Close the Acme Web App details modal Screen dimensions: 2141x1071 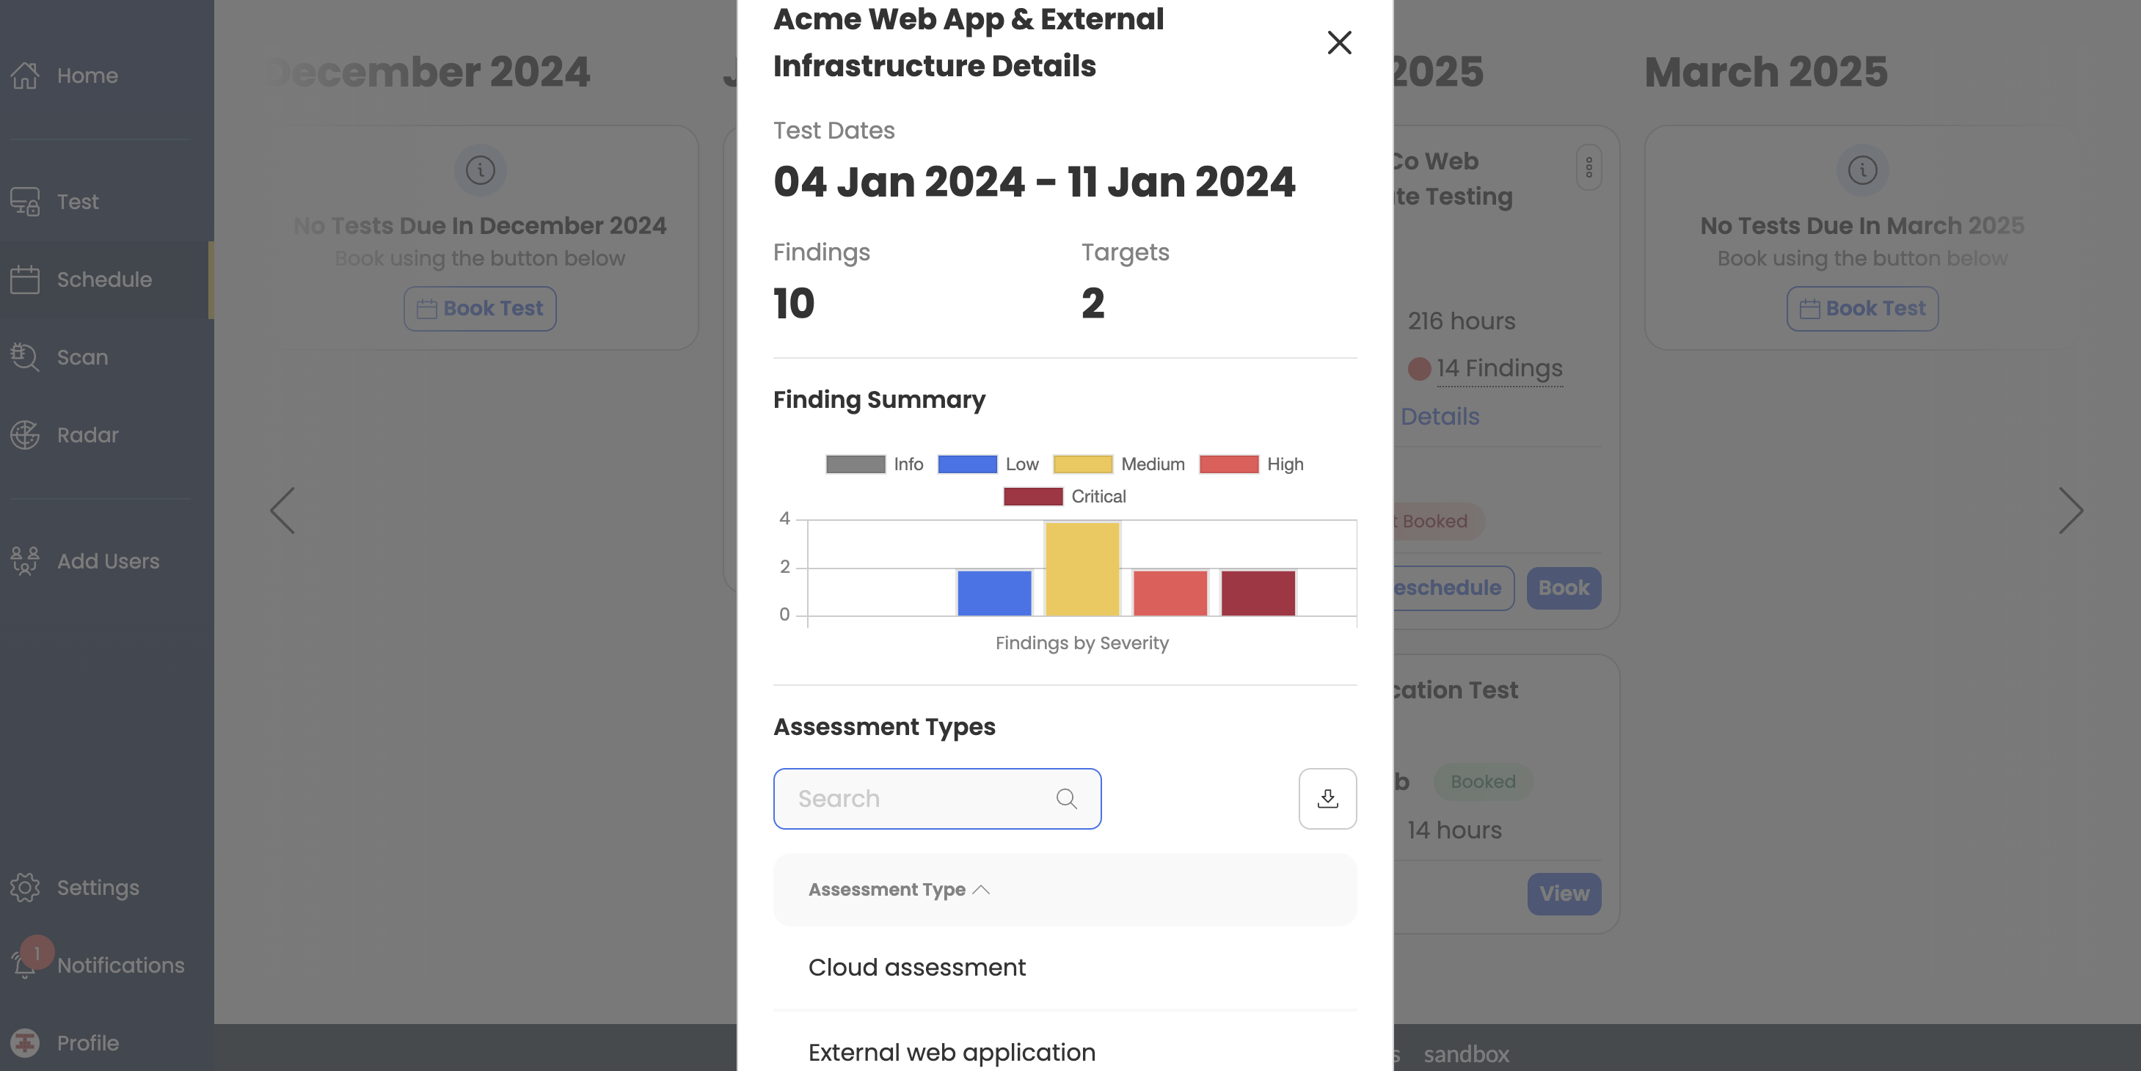pyautogui.click(x=1338, y=41)
